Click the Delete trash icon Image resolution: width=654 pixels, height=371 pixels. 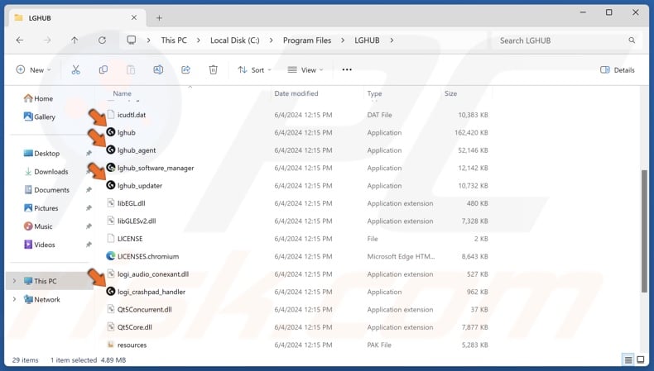pyautogui.click(x=213, y=70)
